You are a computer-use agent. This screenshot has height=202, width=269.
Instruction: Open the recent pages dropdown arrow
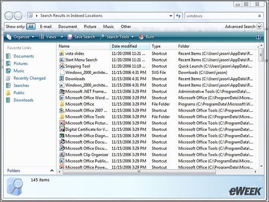pyautogui.click(x=25, y=16)
